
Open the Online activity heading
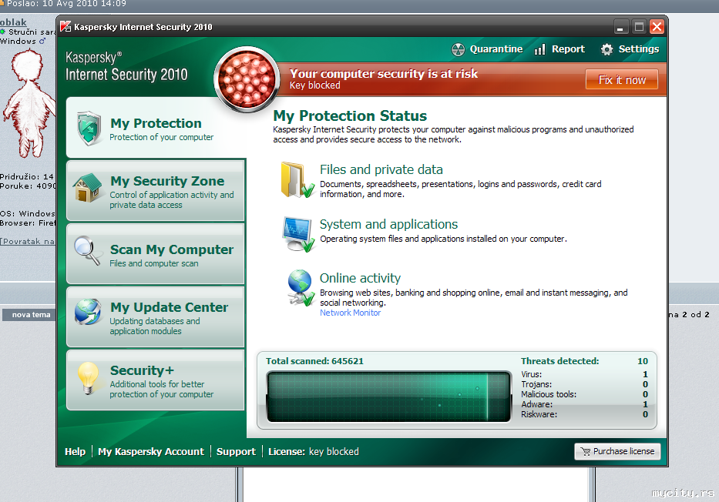click(x=360, y=278)
